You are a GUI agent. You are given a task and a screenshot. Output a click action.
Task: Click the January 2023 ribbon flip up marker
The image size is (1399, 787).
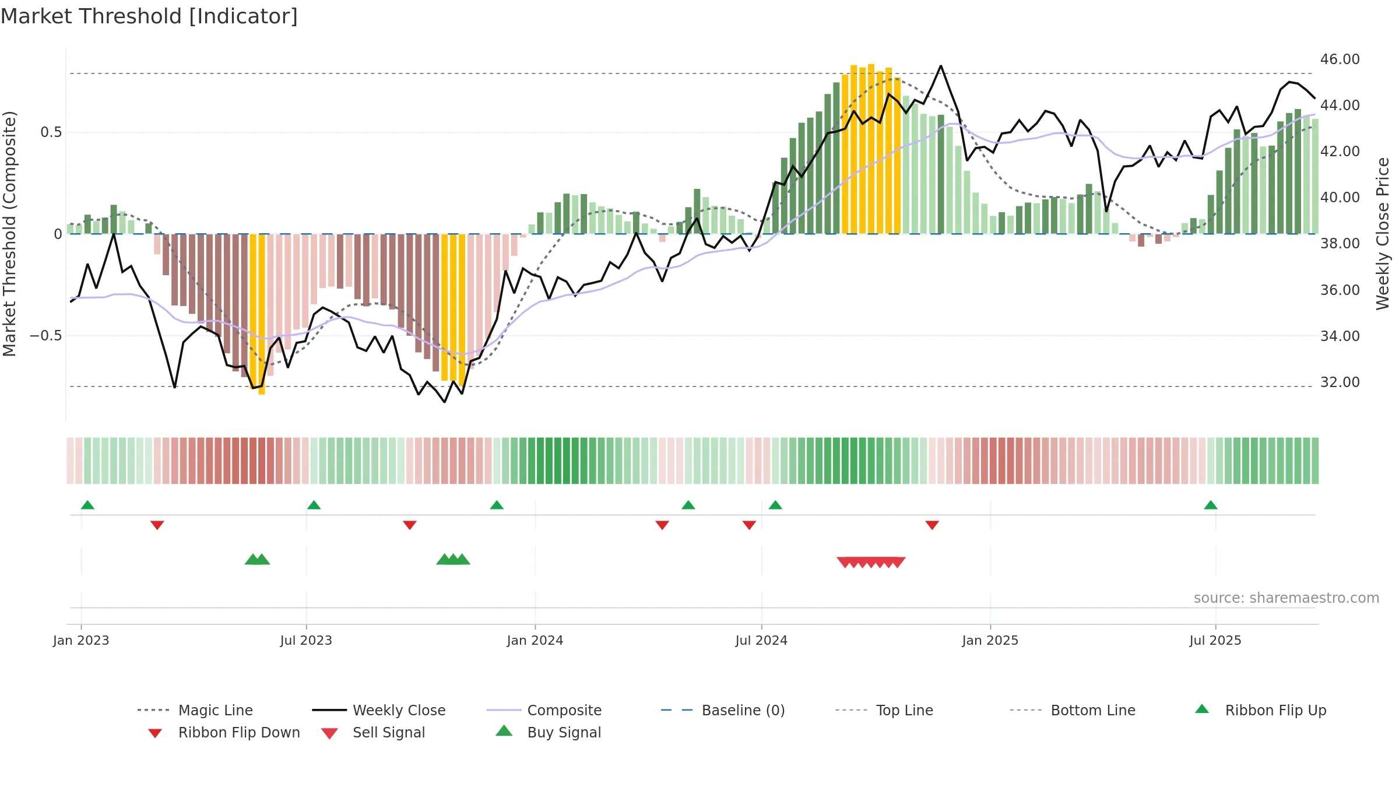click(x=87, y=505)
